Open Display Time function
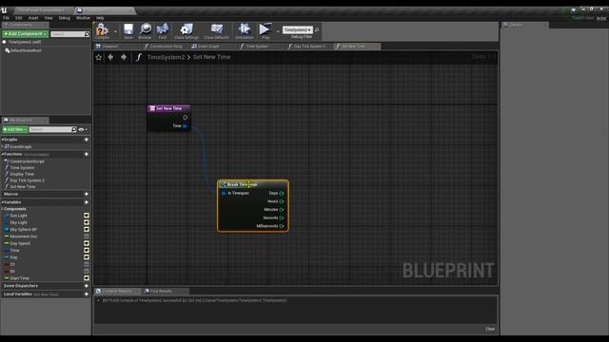Image resolution: width=609 pixels, height=342 pixels. tap(22, 174)
